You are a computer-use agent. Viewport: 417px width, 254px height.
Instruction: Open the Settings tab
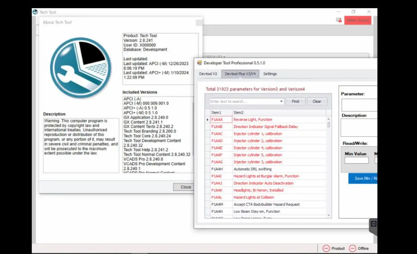pos(270,74)
